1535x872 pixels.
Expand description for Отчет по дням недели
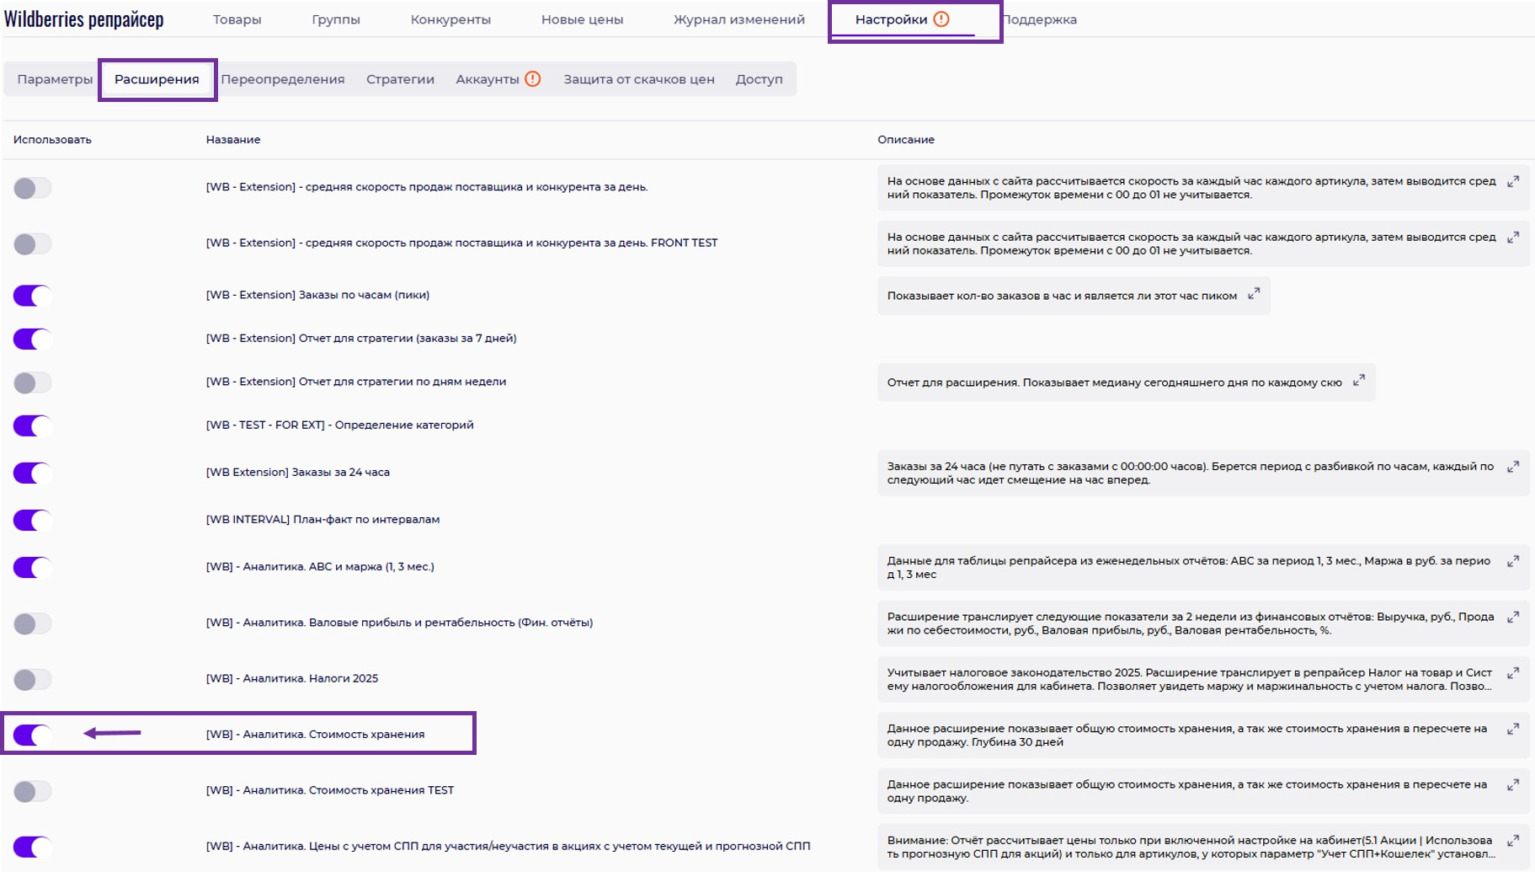pyautogui.click(x=1358, y=381)
